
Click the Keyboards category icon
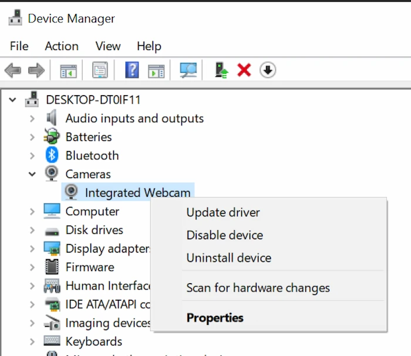tap(52, 341)
